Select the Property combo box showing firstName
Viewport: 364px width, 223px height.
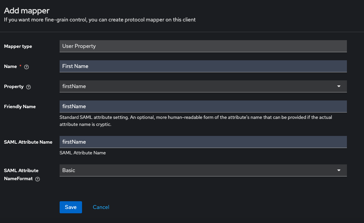click(x=198, y=86)
